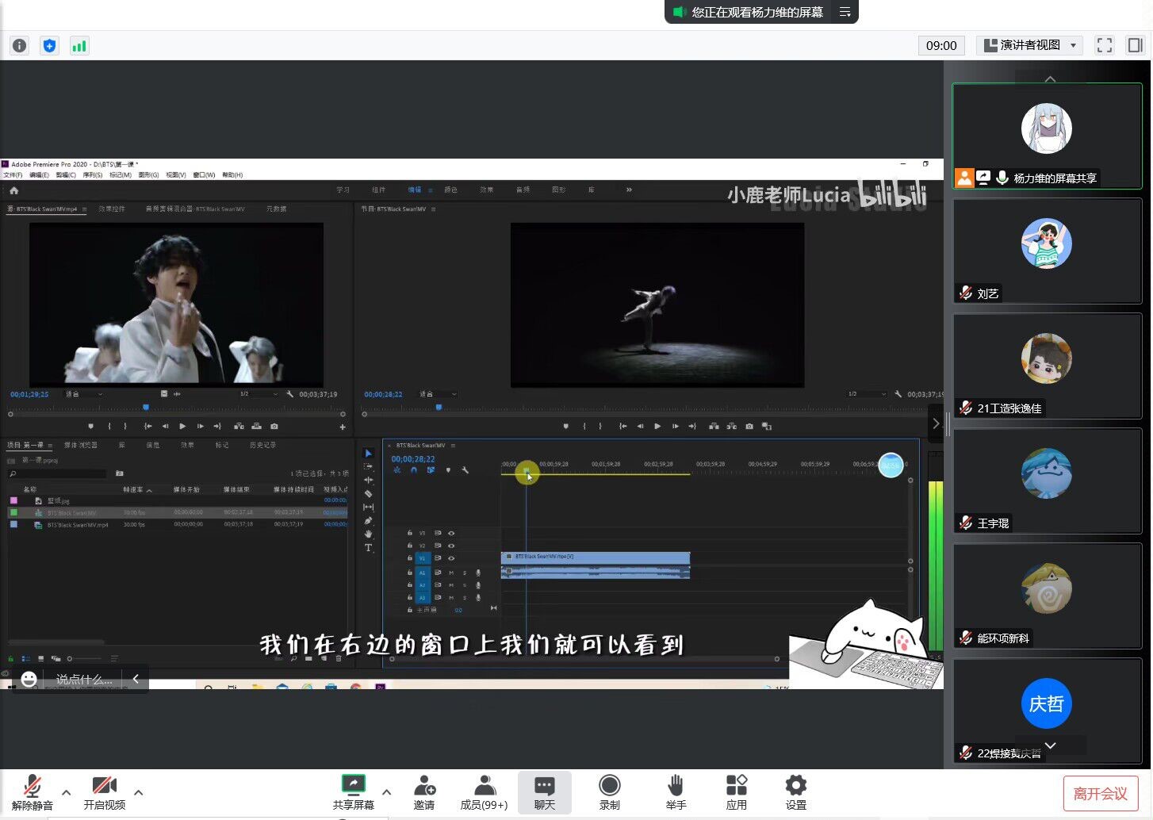Open the blue security shield icon
The image size is (1153, 820).
coord(49,46)
